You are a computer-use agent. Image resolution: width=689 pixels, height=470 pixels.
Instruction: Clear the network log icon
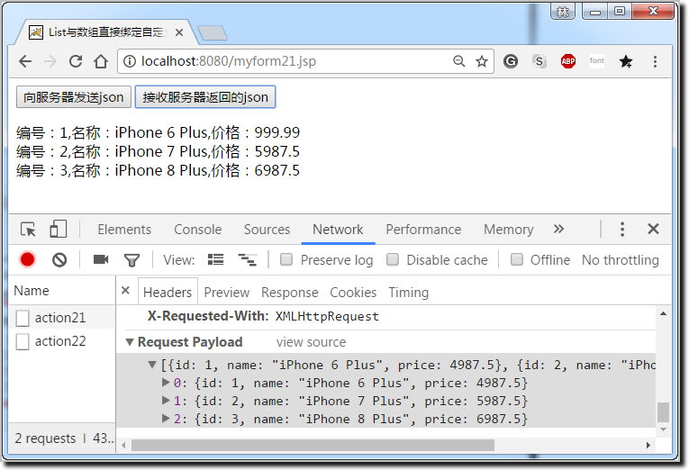click(x=59, y=260)
